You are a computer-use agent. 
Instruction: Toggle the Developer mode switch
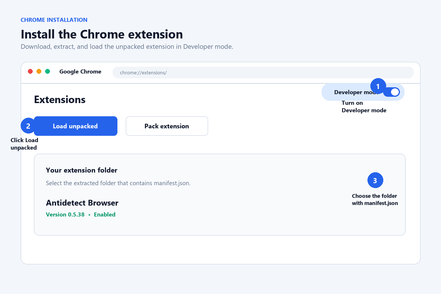point(392,92)
